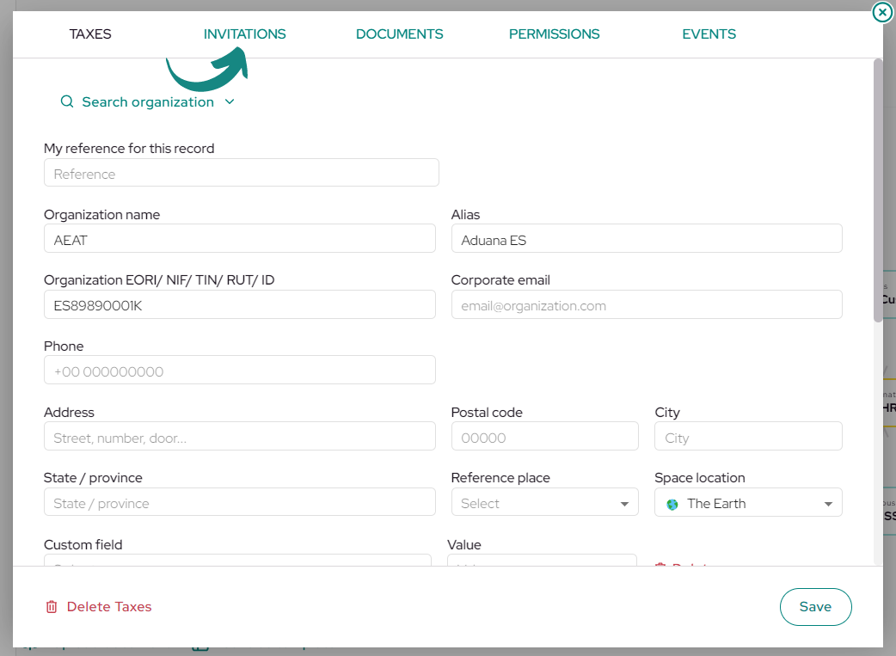896x656 pixels.
Task: Select the Postal code input box
Action: click(544, 436)
